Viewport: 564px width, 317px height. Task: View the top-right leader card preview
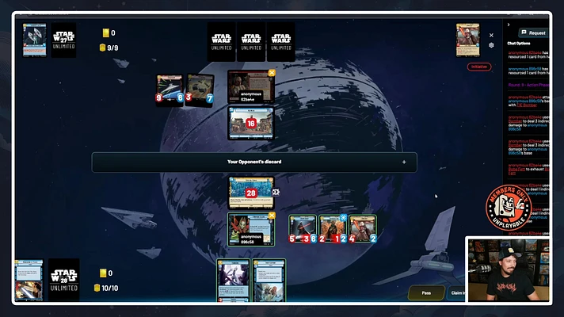click(468, 40)
